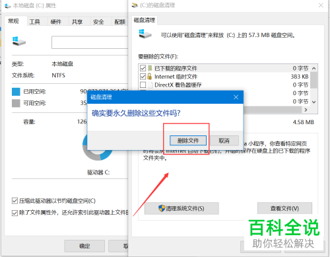Click the DirectX 着色器缓存 file icon
330x257 pixels.
coord(150,85)
